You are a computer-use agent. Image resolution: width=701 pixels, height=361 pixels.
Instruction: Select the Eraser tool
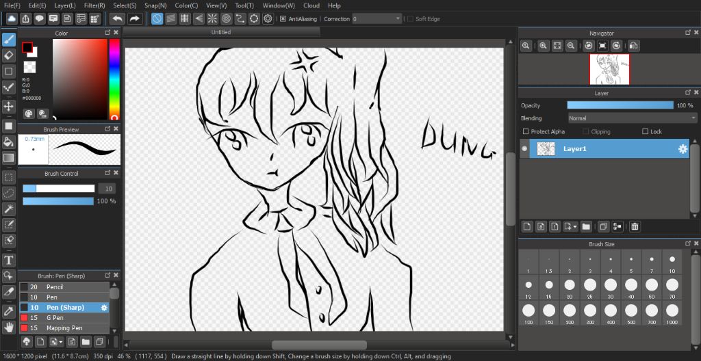[x=9, y=55]
